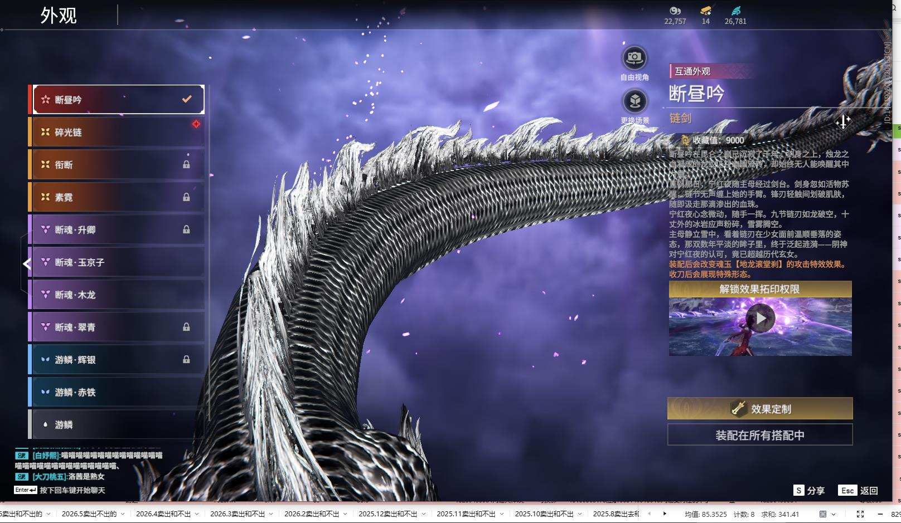The image size is (901, 523).
Task: Open the free camera view (自由视角)
Action: [634, 57]
